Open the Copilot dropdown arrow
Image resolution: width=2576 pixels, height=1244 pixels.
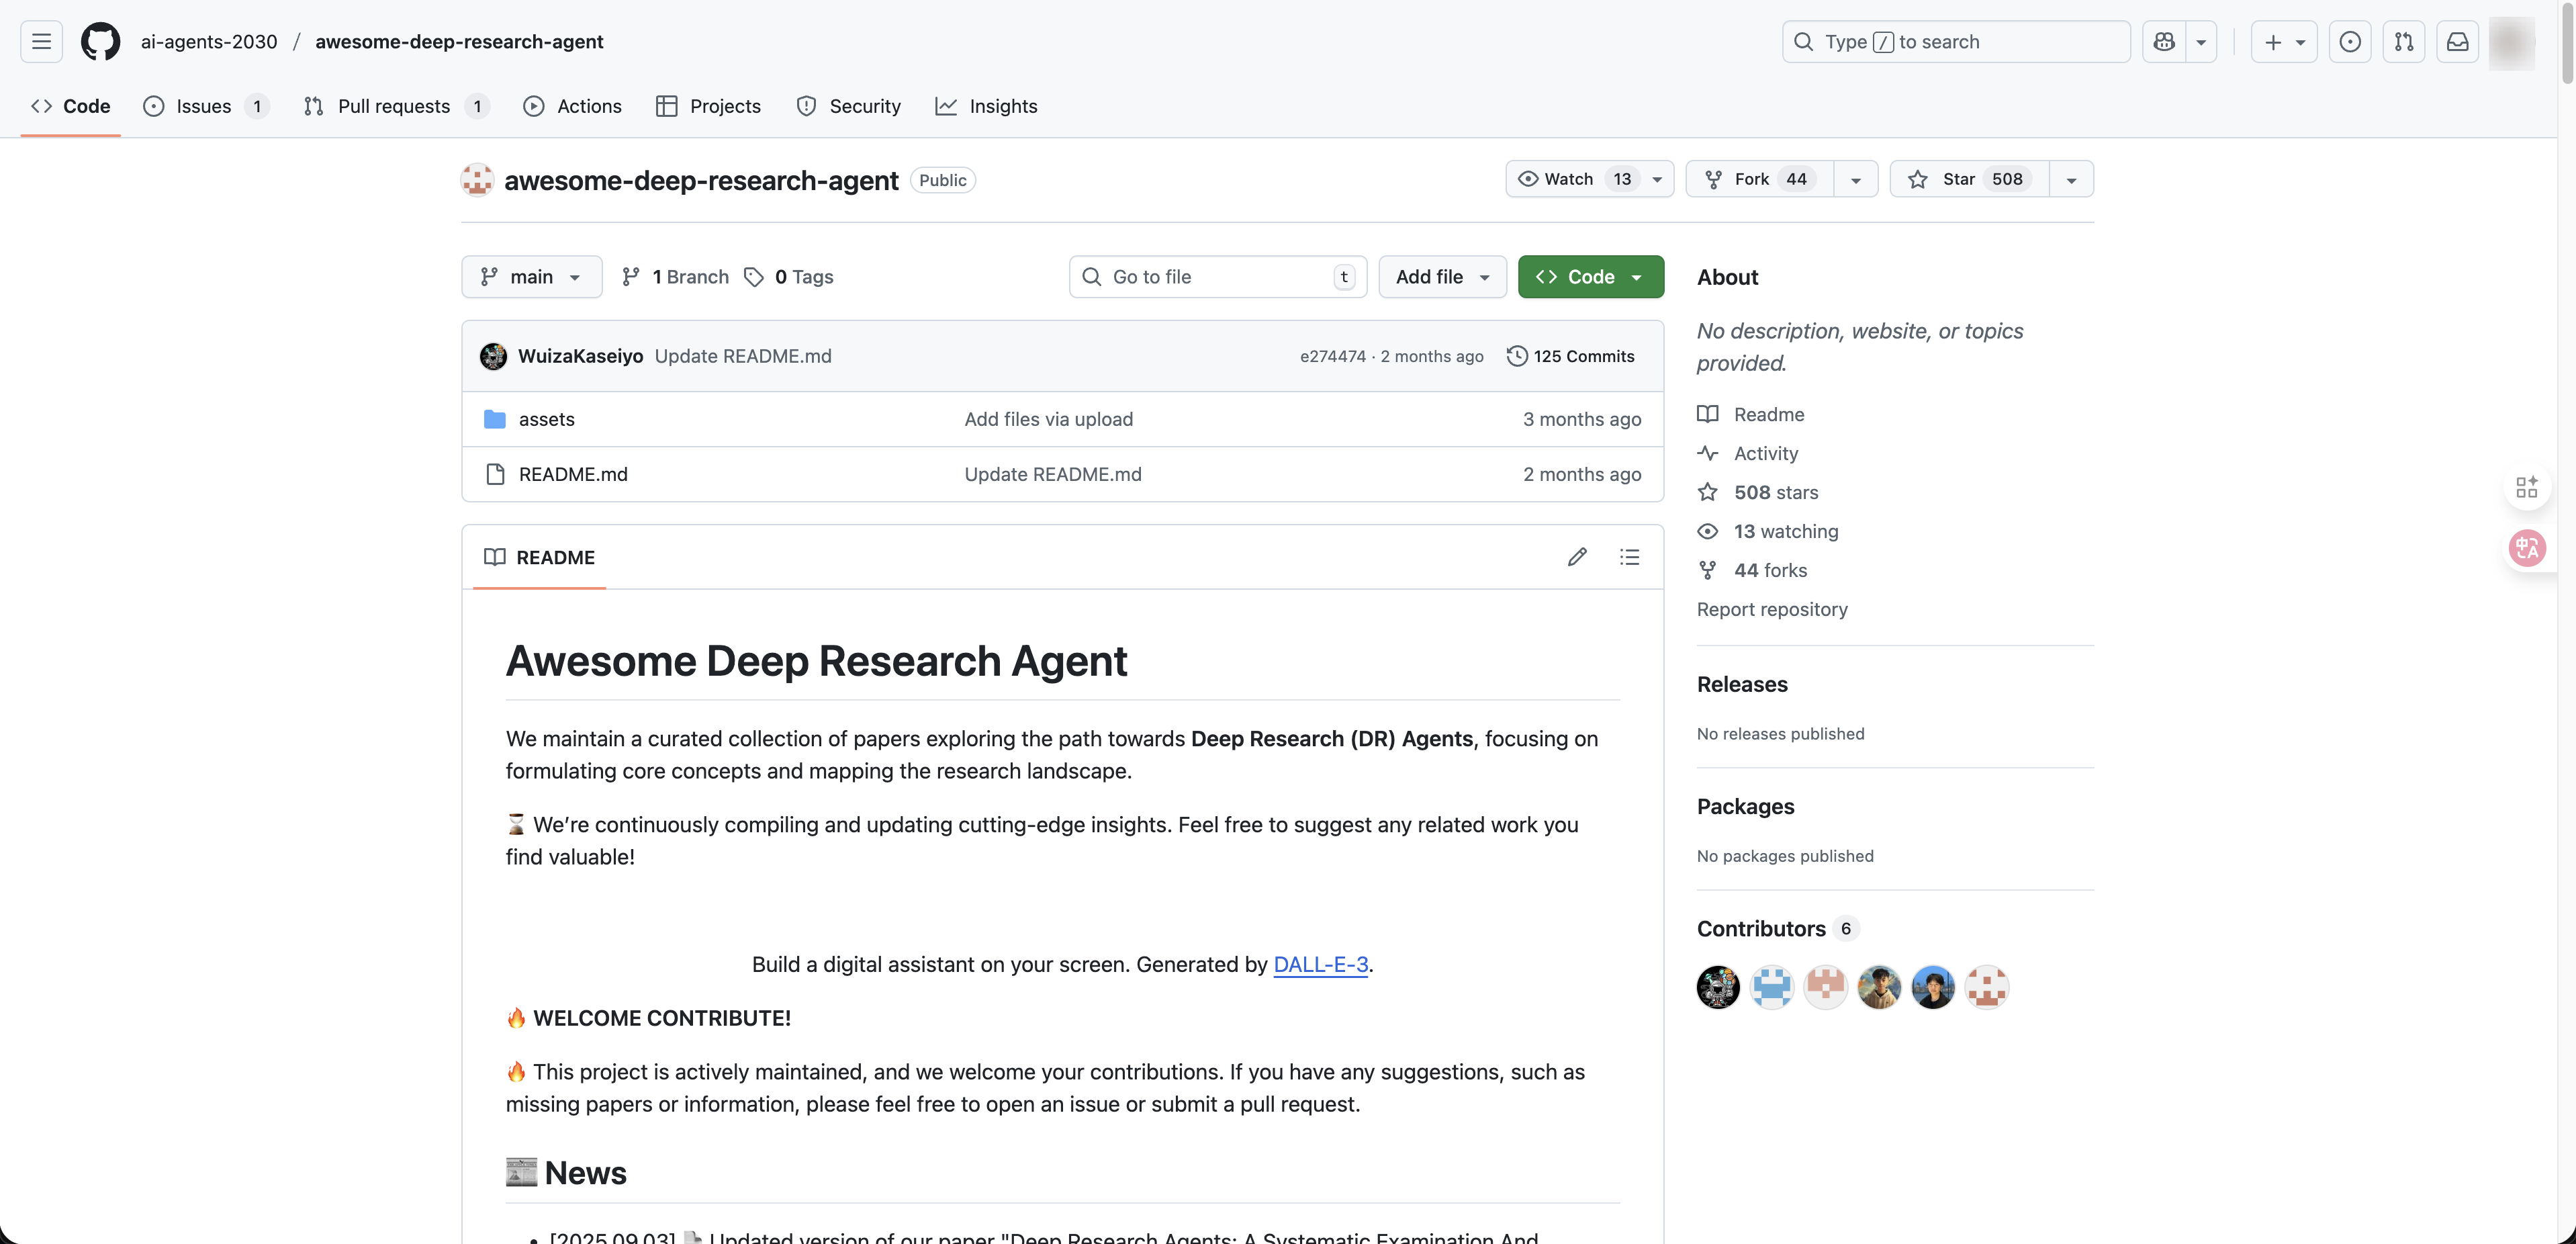(x=2201, y=41)
